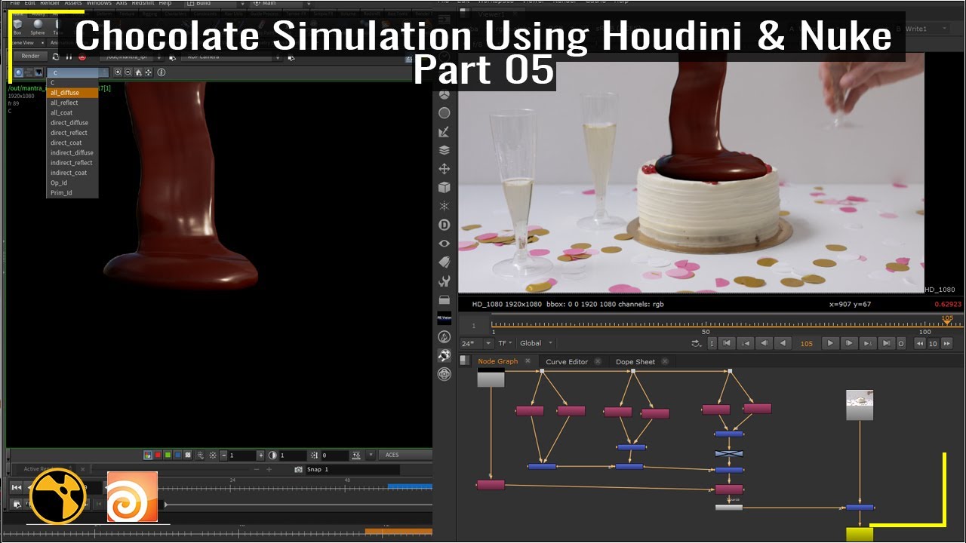The height and width of the screenshot is (543, 966).
Task: Open Nuke's ToolSets wrench icon
Action: coord(445,281)
